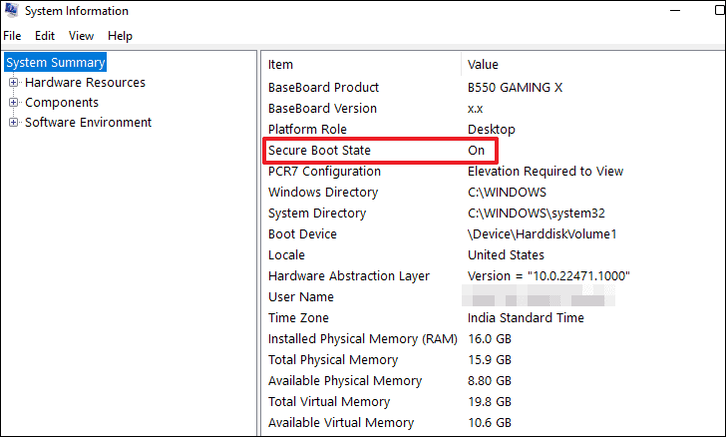Open the Edit menu

coord(44,36)
